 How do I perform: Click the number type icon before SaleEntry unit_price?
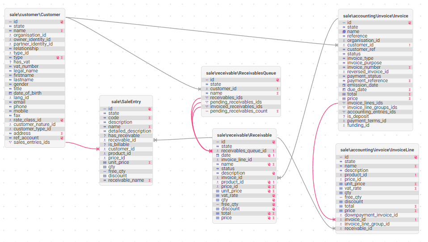[105, 163]
